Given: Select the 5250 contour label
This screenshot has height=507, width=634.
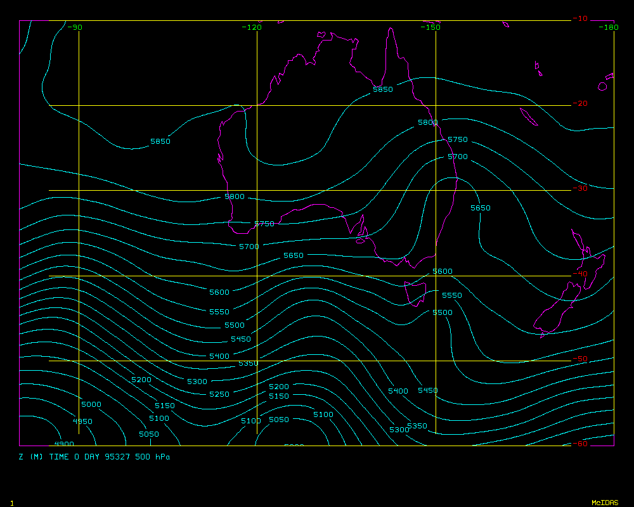Looking at the screenshot, I should coord(219,394).
